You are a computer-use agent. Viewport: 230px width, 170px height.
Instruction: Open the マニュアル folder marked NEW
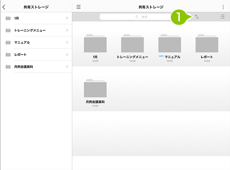point(170,43)
